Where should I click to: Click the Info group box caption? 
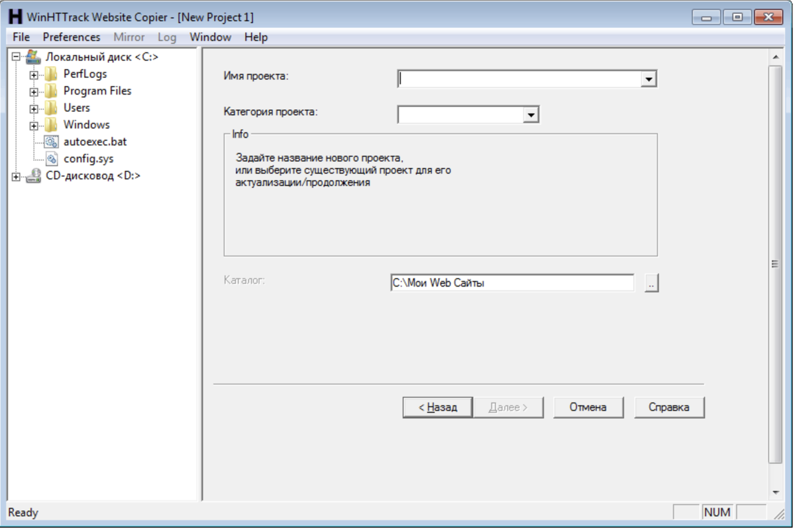point(240,134)
